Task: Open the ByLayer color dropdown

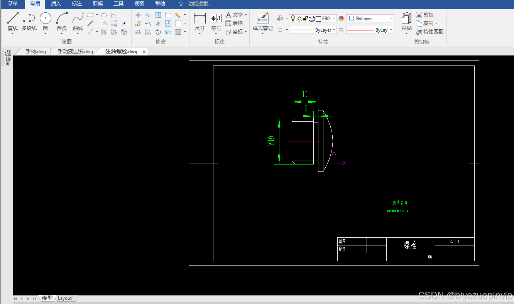Action: [391, 18]
